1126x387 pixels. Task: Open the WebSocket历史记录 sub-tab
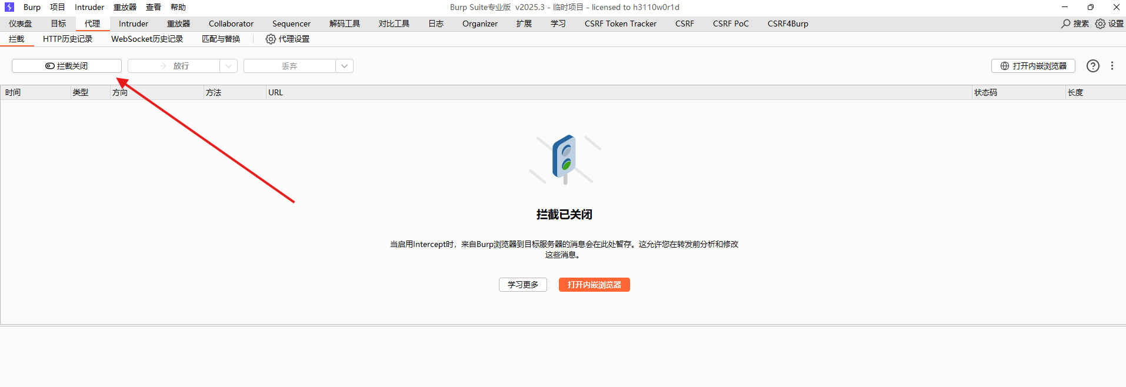point(147,39)
